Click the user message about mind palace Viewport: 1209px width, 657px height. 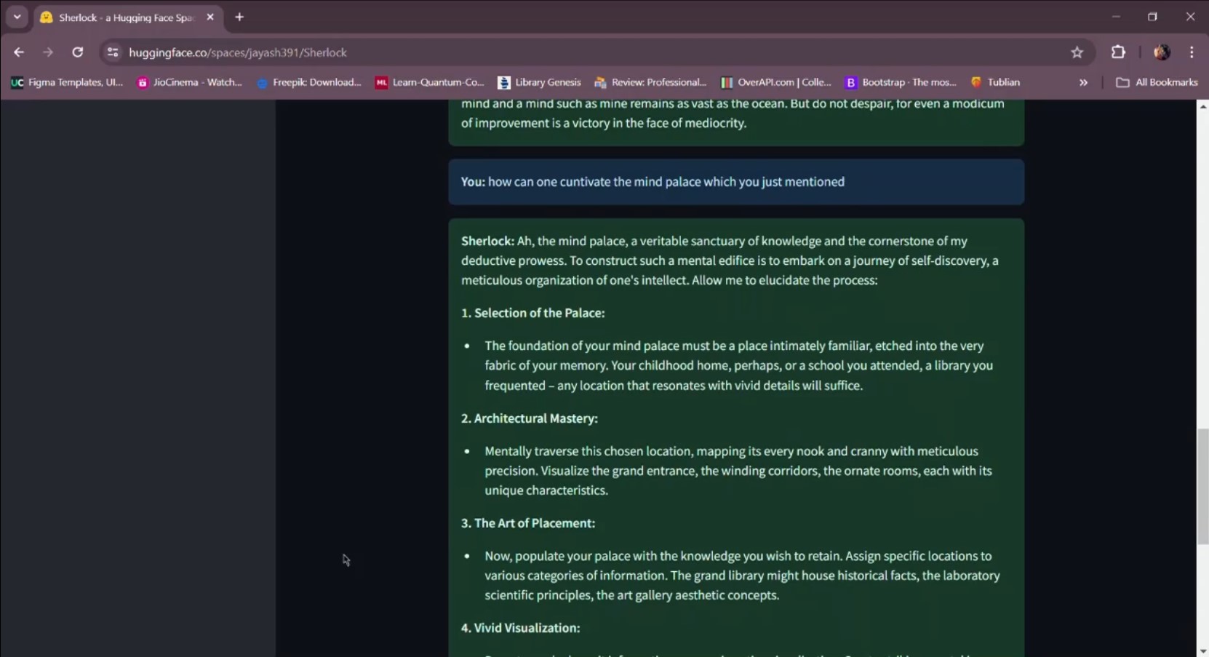(x=736, y=182)
